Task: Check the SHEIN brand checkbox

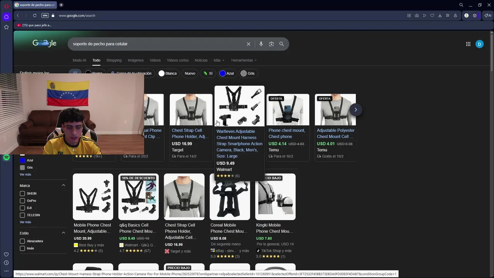Action: pos(22,193)
